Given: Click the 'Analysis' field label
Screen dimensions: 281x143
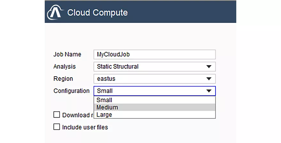Looking at the screenshot, I should pos(65,66).
